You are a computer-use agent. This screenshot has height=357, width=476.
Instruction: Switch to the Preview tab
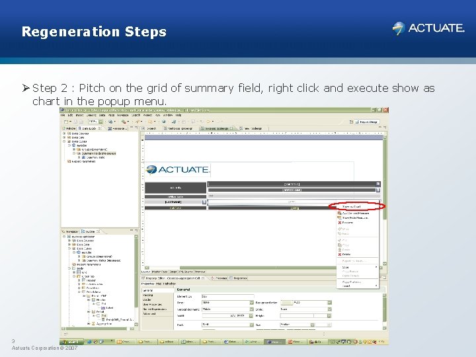[x=200, y=272]
